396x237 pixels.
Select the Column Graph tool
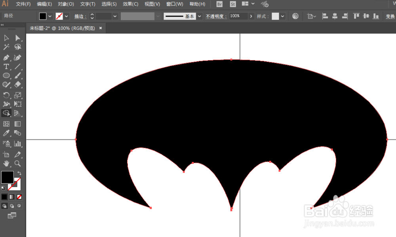click(18, 144)
